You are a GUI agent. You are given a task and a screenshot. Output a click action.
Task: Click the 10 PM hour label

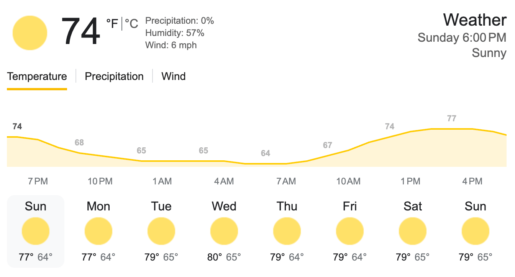click(100, 181)
